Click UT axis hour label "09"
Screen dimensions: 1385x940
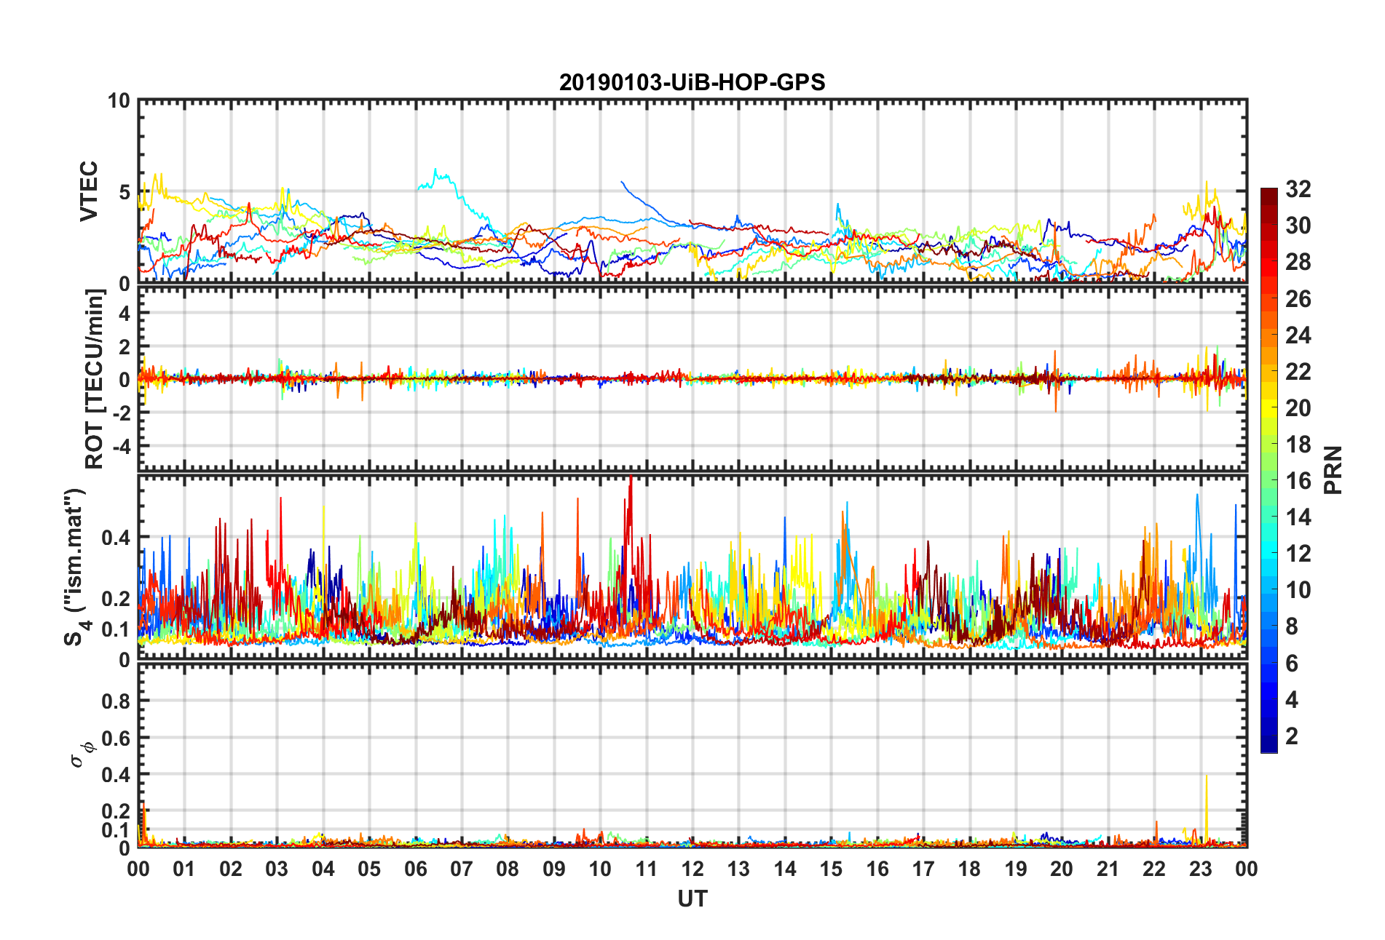pyautogui.click(x=554, y=869)
